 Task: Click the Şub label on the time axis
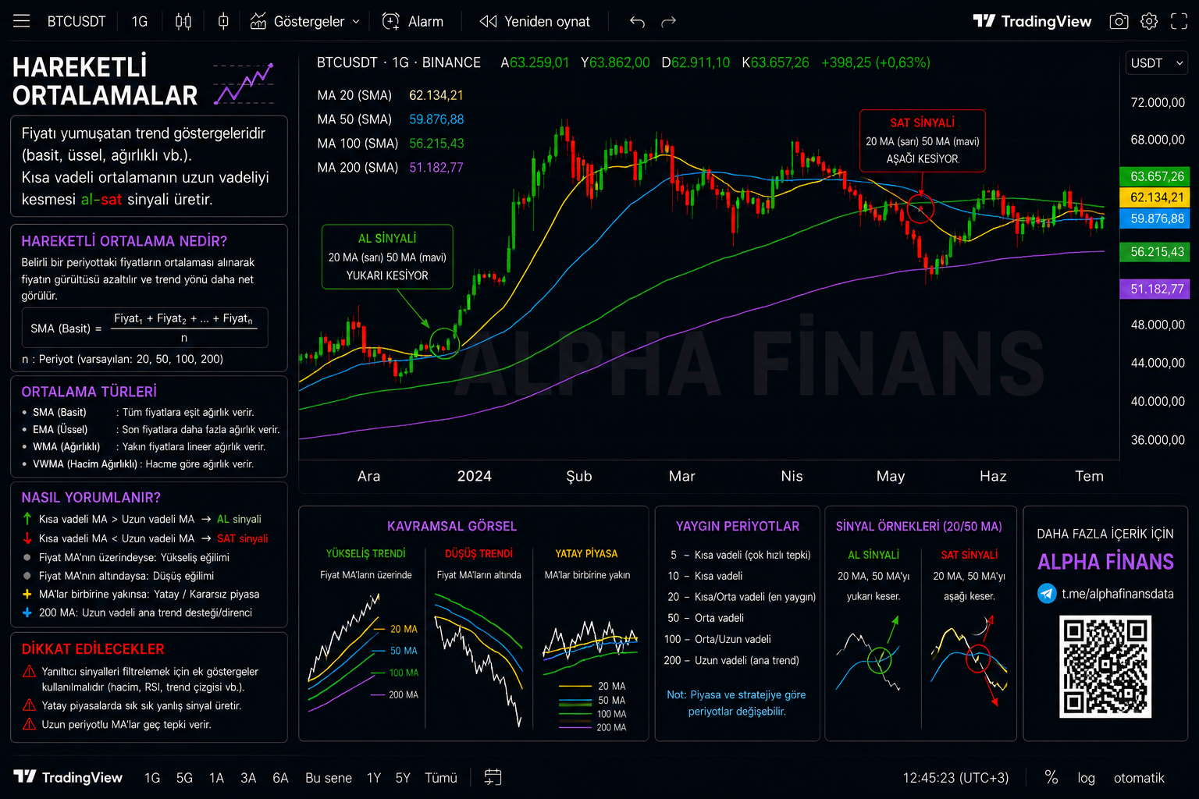pyautogui.click(x=579, y=476)
